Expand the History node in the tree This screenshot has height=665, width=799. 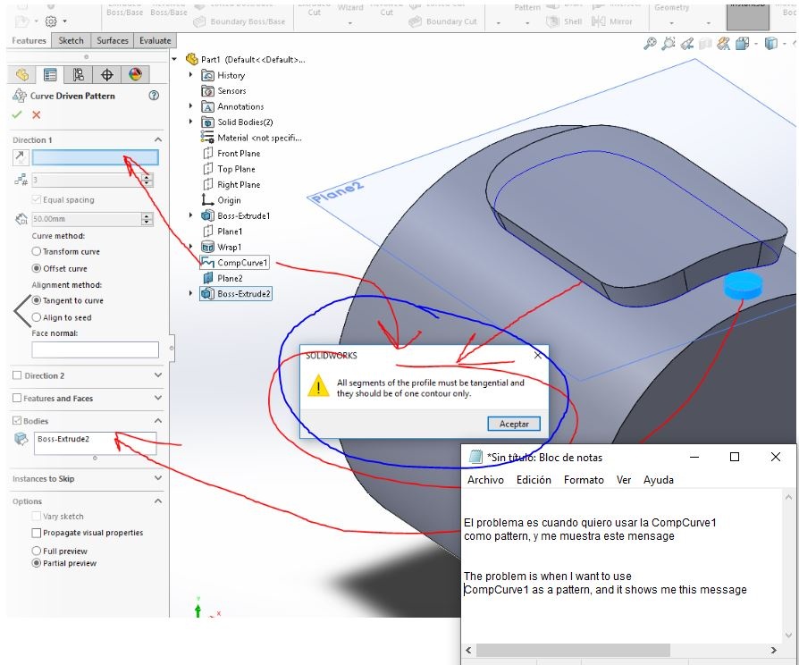(x=190, y=74)
